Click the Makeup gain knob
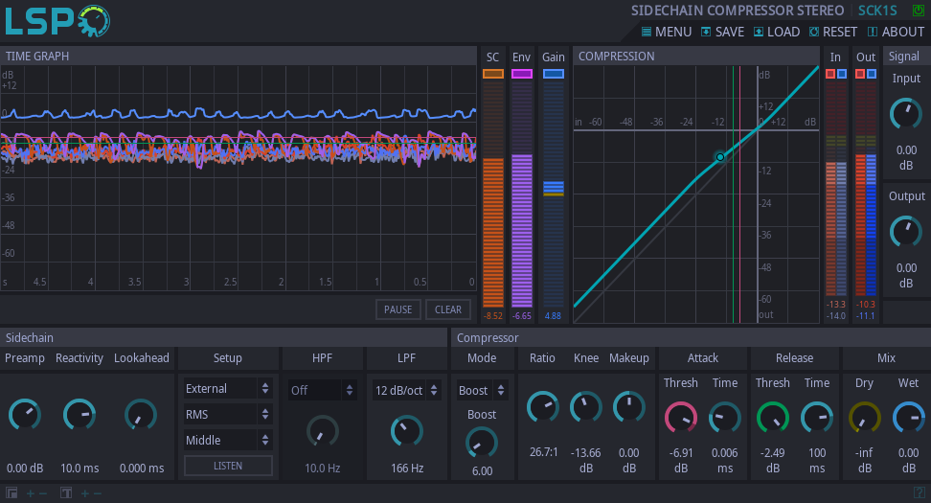 coord(628,407)
